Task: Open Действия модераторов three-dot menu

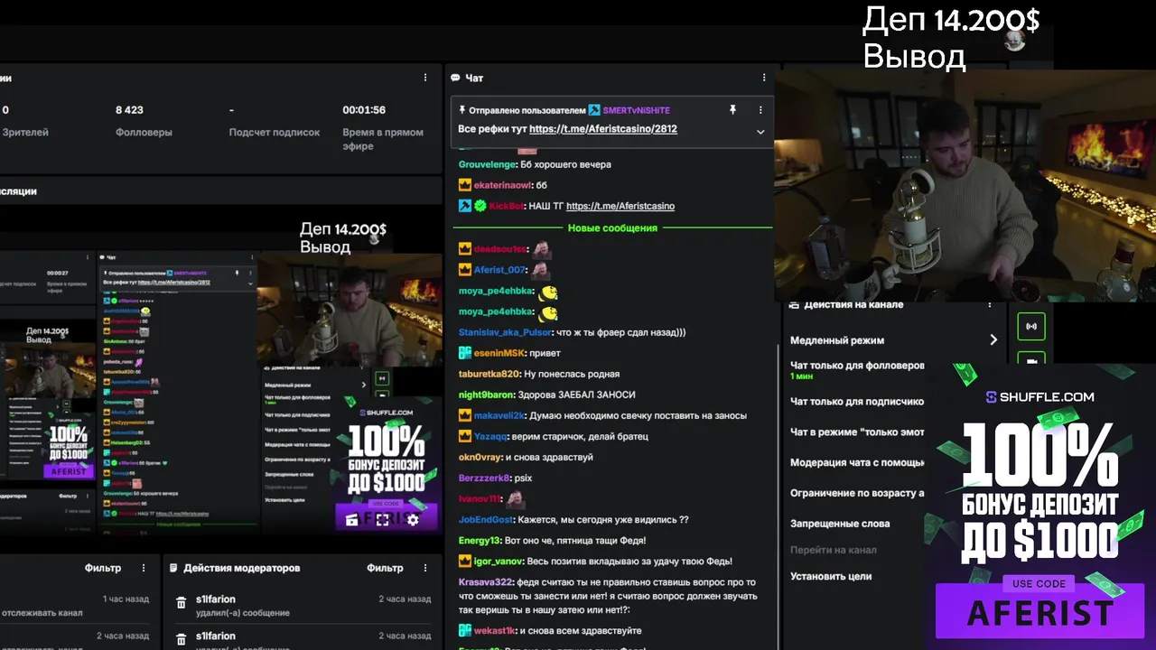Action: click(425, 568)
